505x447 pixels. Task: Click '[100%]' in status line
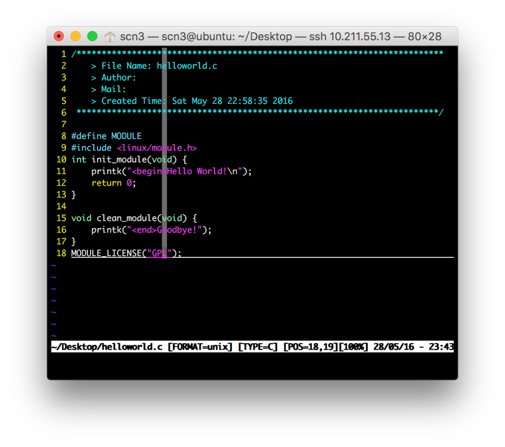pyautogui.click(x=354, y=347)
